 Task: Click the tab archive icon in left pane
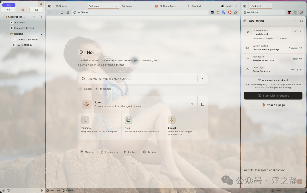(x=50, y=6)
